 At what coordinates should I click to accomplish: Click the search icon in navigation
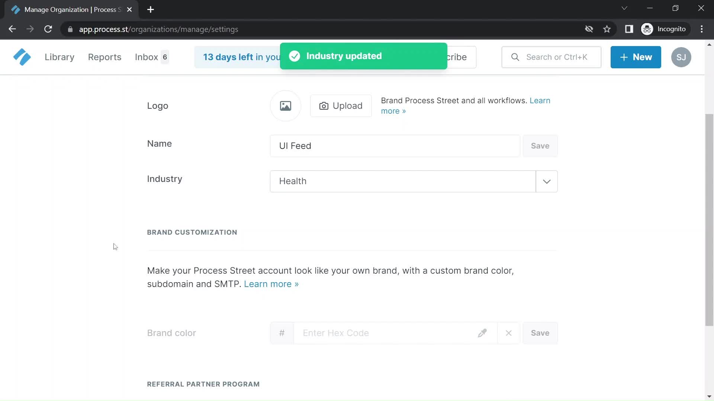515,57
